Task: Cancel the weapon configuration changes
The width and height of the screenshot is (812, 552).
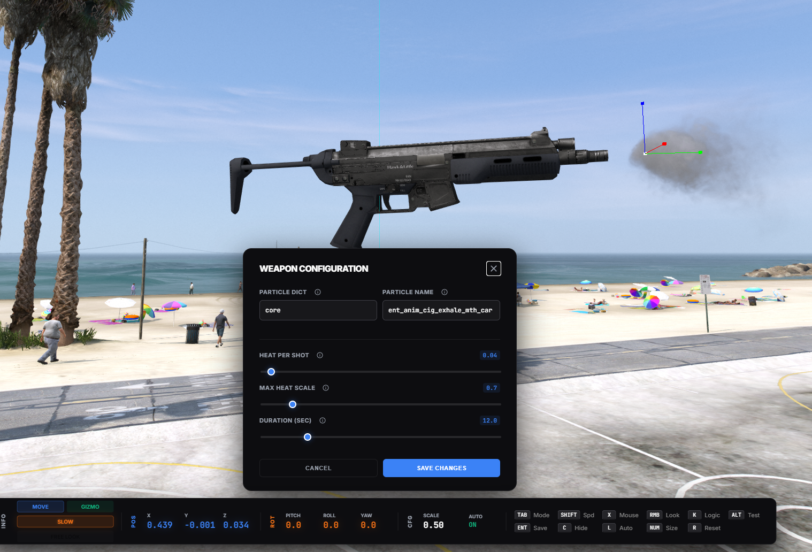Action: pyautogui.click(x=318, y=467)
